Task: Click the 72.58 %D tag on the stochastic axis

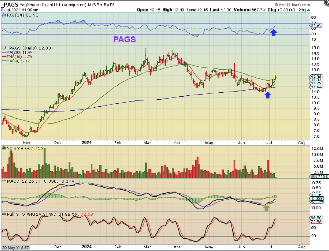Action: point(316,222)
